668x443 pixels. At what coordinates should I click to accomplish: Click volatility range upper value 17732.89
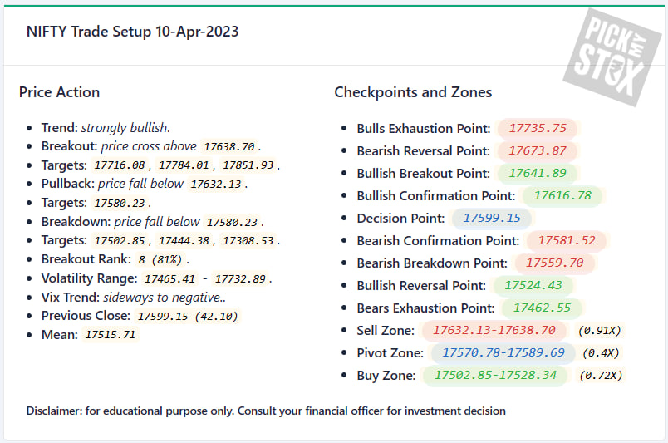pyautogui.click(x=240, y=278)
